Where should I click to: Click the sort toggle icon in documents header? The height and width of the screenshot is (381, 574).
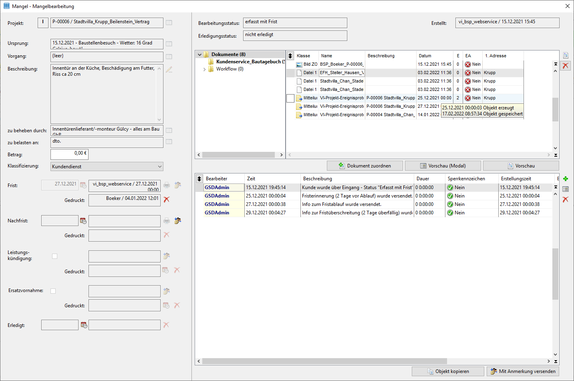coord(290,56)
